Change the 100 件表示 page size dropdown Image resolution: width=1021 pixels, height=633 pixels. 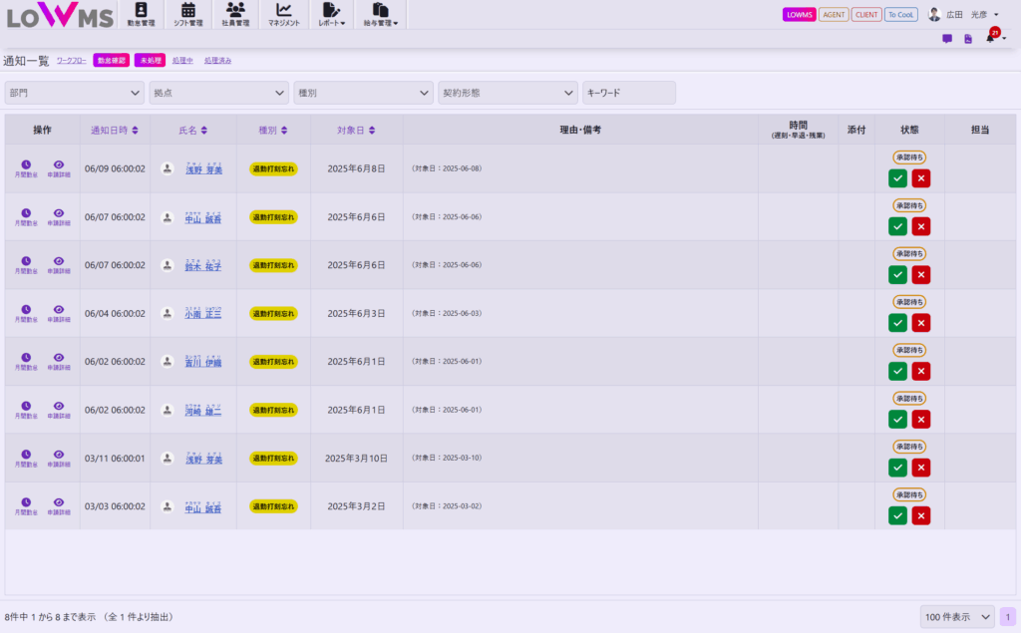956,618
